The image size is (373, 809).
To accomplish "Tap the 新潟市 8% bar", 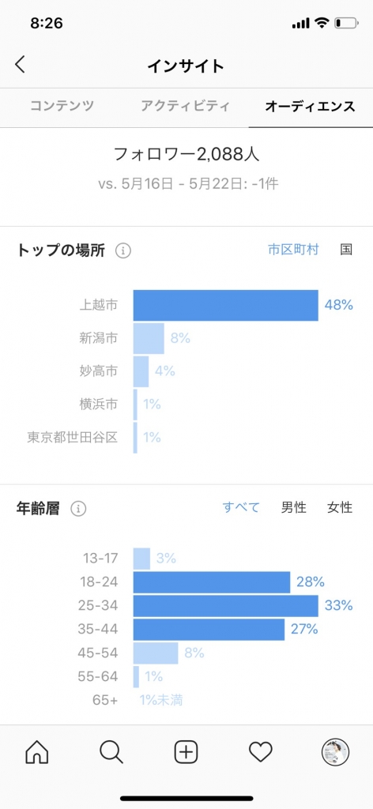I will pos(149,338).
